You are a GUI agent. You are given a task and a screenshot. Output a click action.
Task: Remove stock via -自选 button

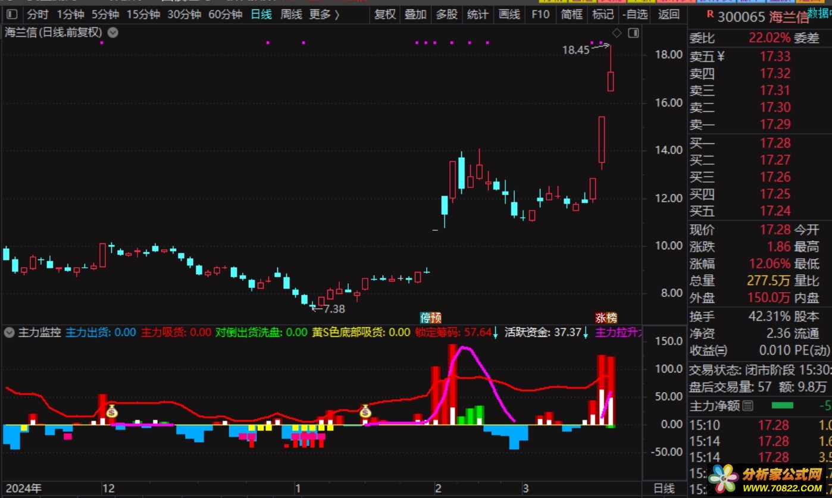635,14
